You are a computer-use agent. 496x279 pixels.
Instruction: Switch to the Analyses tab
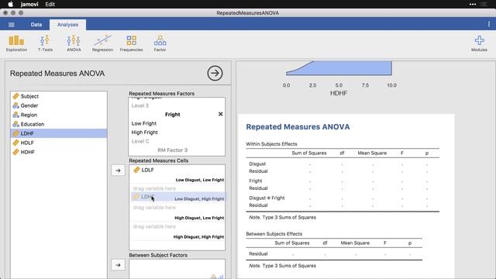(67, 25)
